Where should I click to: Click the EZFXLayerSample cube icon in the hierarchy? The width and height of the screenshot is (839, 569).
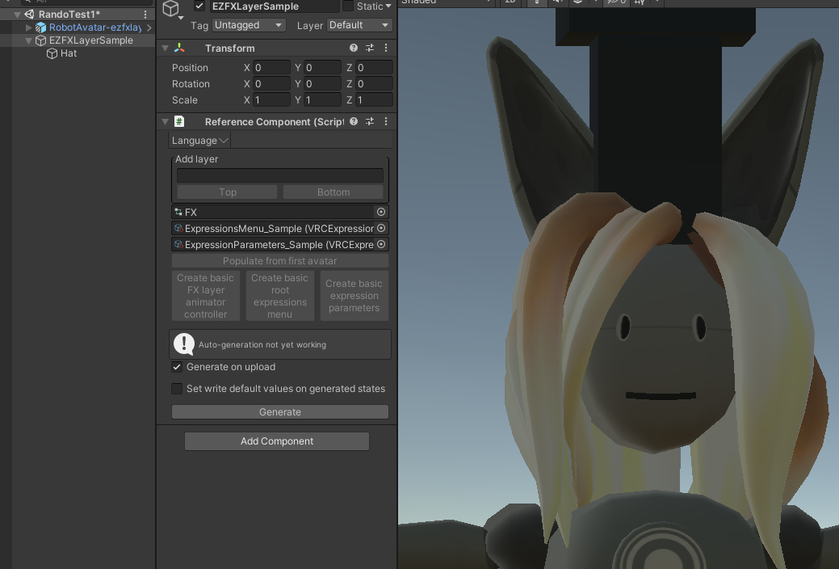tap(40, 40)
